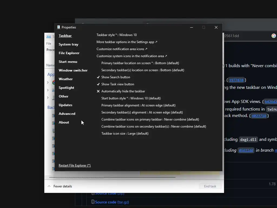The image size is (277, 208).
Task: Select the Spotlight section
Action: tap(66, 88)
